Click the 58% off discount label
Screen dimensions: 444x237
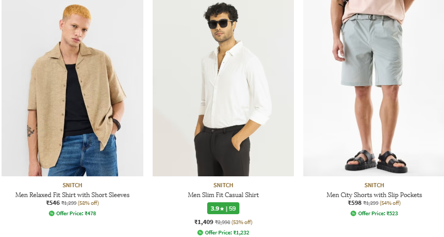(88, 203)
